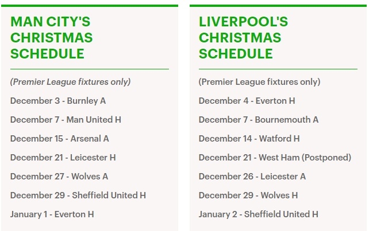Click the December 3 Burnley A fixture
The height and width of the screenshot is (231, 373).
tap(58, 101)
